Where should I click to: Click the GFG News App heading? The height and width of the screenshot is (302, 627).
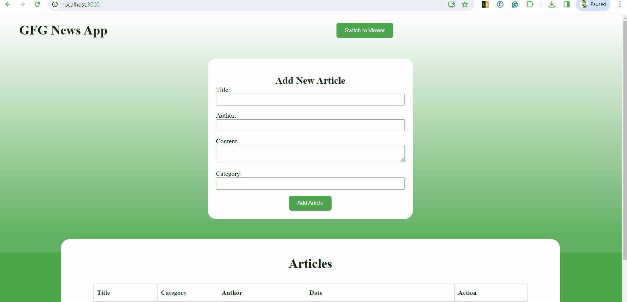click(63, 30)
